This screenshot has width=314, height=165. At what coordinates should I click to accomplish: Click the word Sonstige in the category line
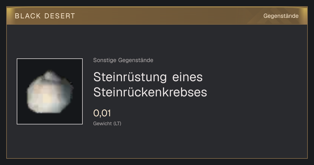105,60
